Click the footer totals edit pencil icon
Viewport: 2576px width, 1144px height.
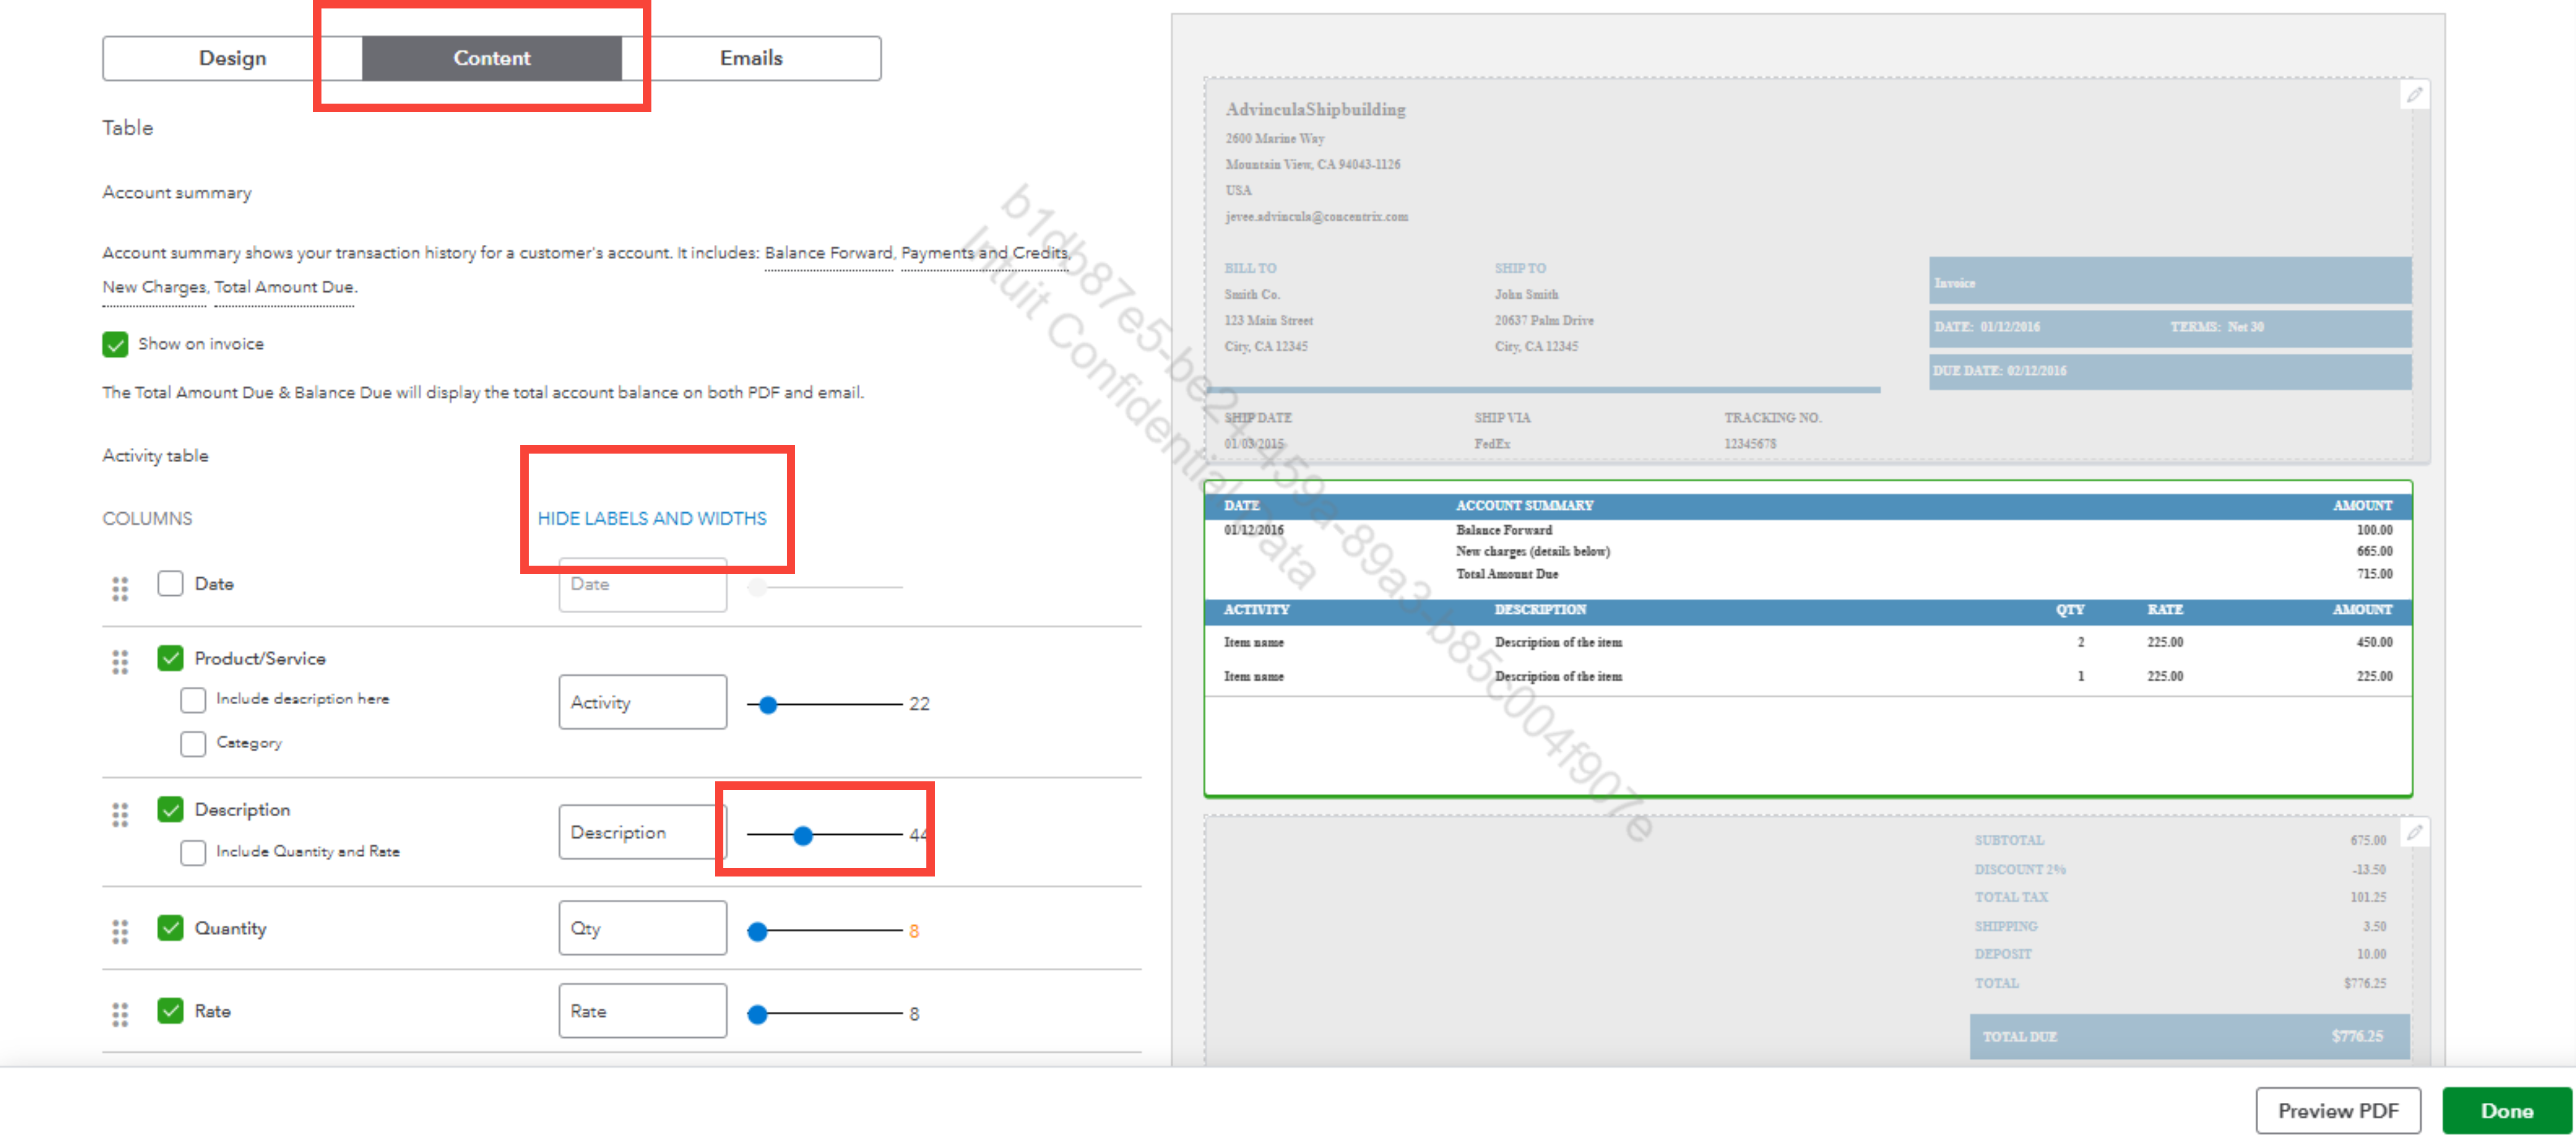[2414, 832]
